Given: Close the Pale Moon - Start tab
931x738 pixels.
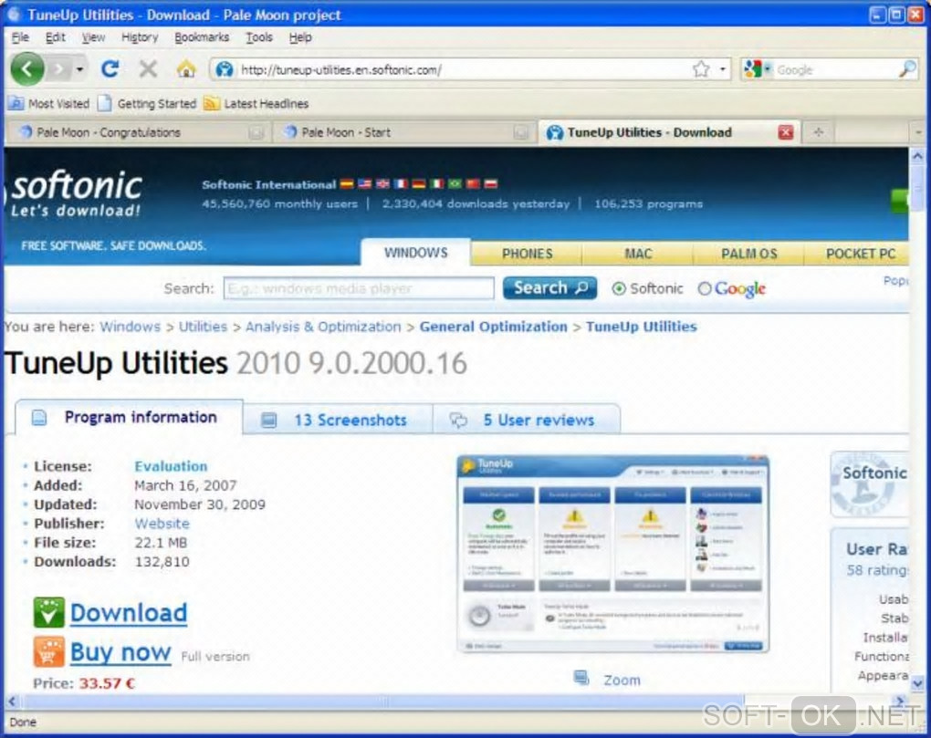Looking at the screenshot, I should [520, 132].
